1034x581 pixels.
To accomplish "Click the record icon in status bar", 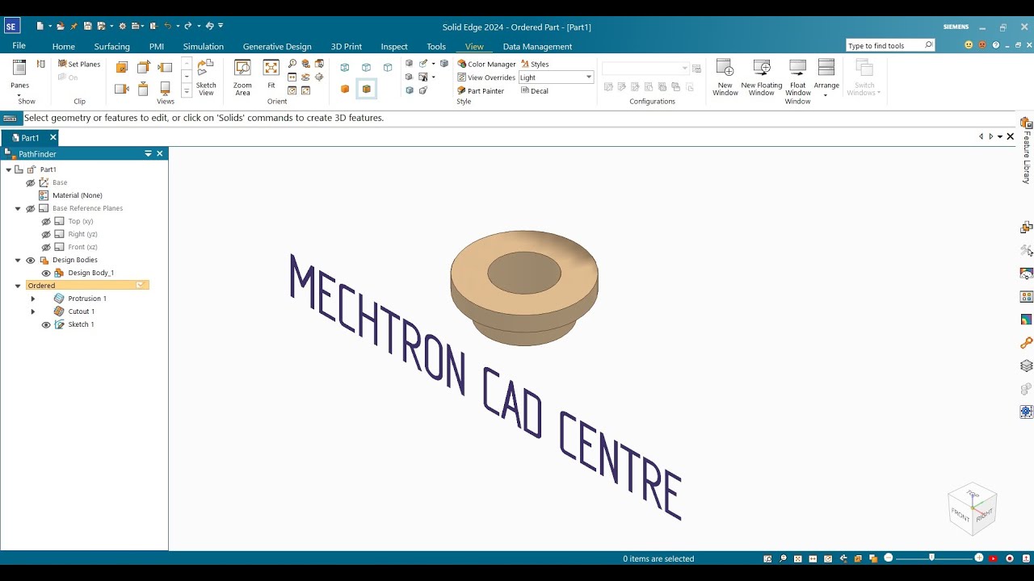I will 1010,558.
